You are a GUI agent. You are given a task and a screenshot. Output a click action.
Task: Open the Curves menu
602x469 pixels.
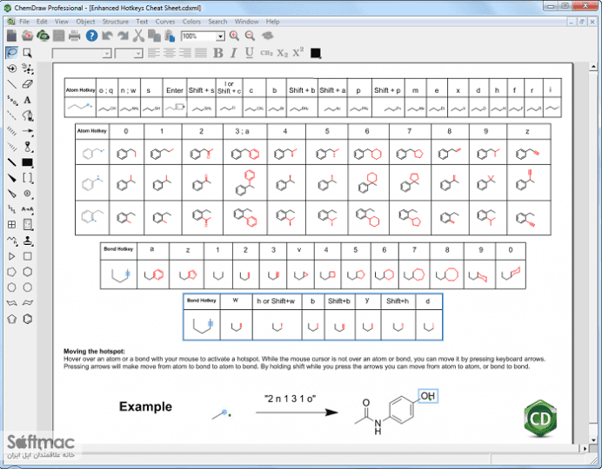[x=165, y=22]
